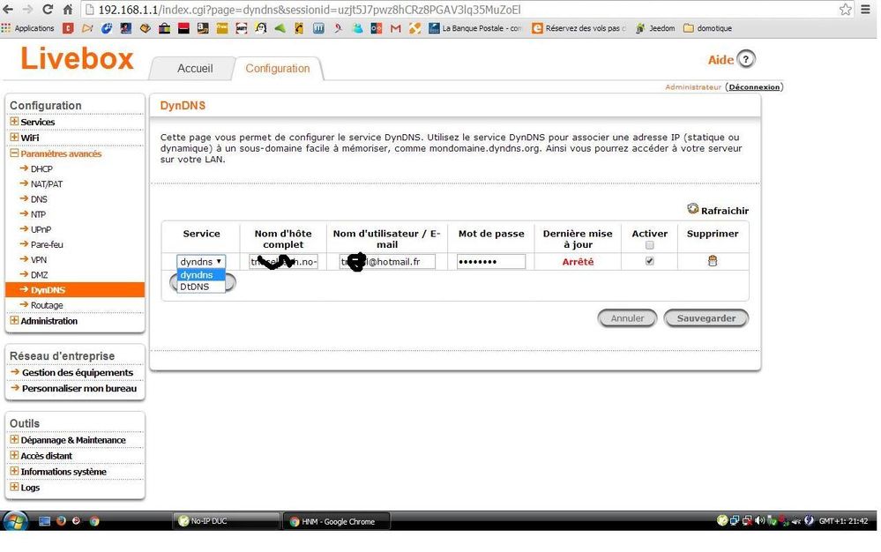Open the DHCP settings page

tap(41, 168)
